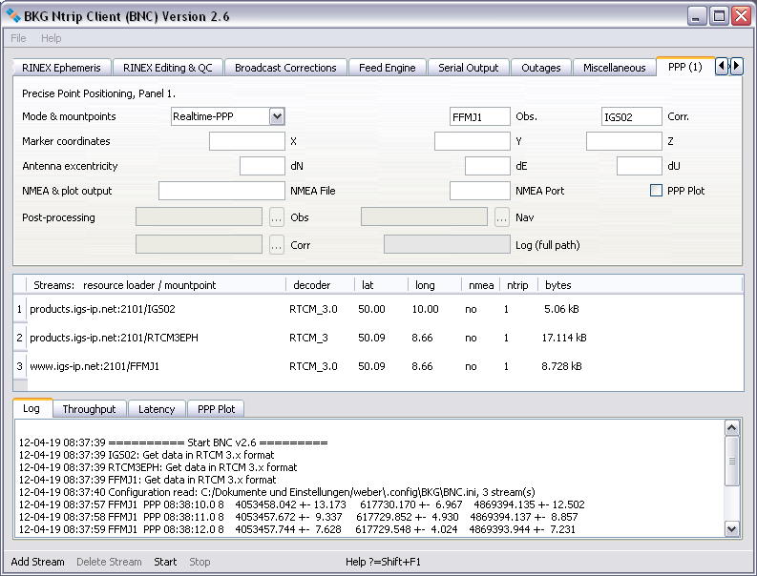Browse for post-processing Obs file
The width and height of the screenshot is (757, 576).
(x=277, y=217)
